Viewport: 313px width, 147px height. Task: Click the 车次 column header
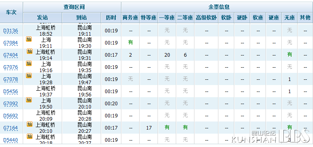coord(11,12)
